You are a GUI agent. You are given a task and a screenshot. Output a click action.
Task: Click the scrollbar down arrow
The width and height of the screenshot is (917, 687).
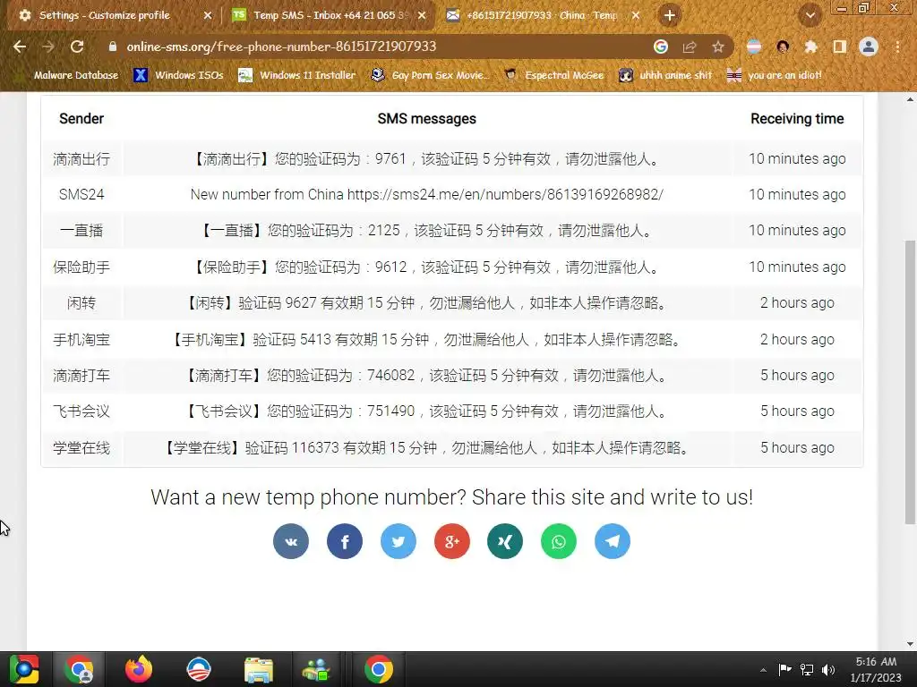click(910, 644)
